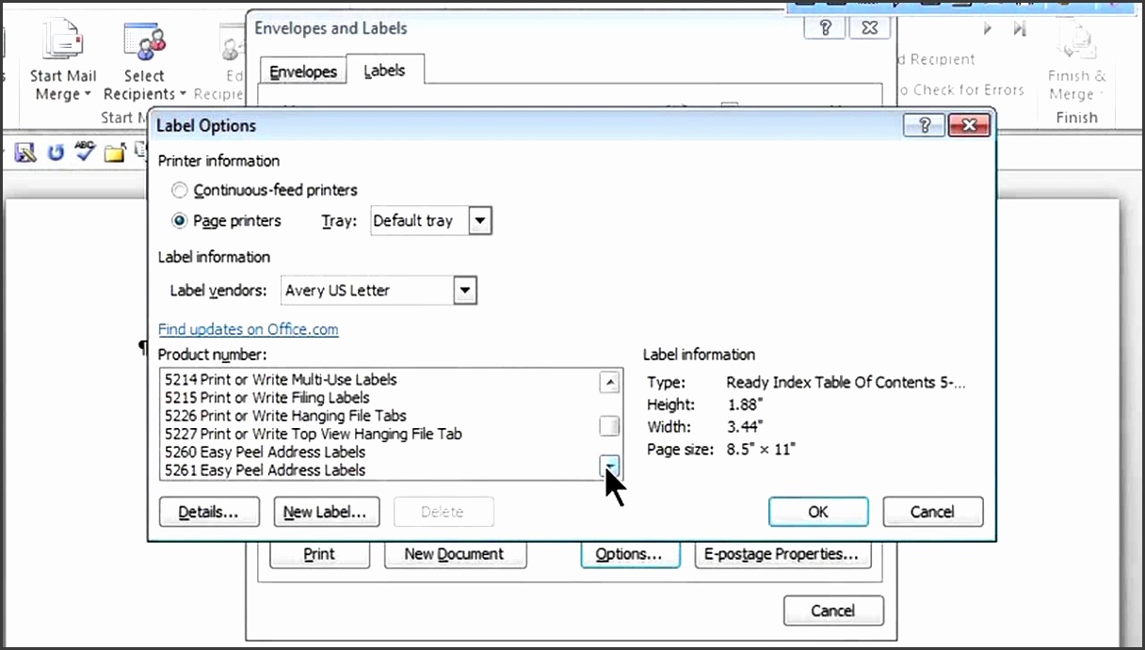
Task: Click the blue undo arrow icon
Action: coord(56,152)
